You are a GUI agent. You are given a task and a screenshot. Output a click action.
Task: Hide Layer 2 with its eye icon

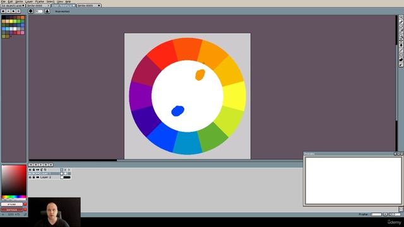(30, 177)
